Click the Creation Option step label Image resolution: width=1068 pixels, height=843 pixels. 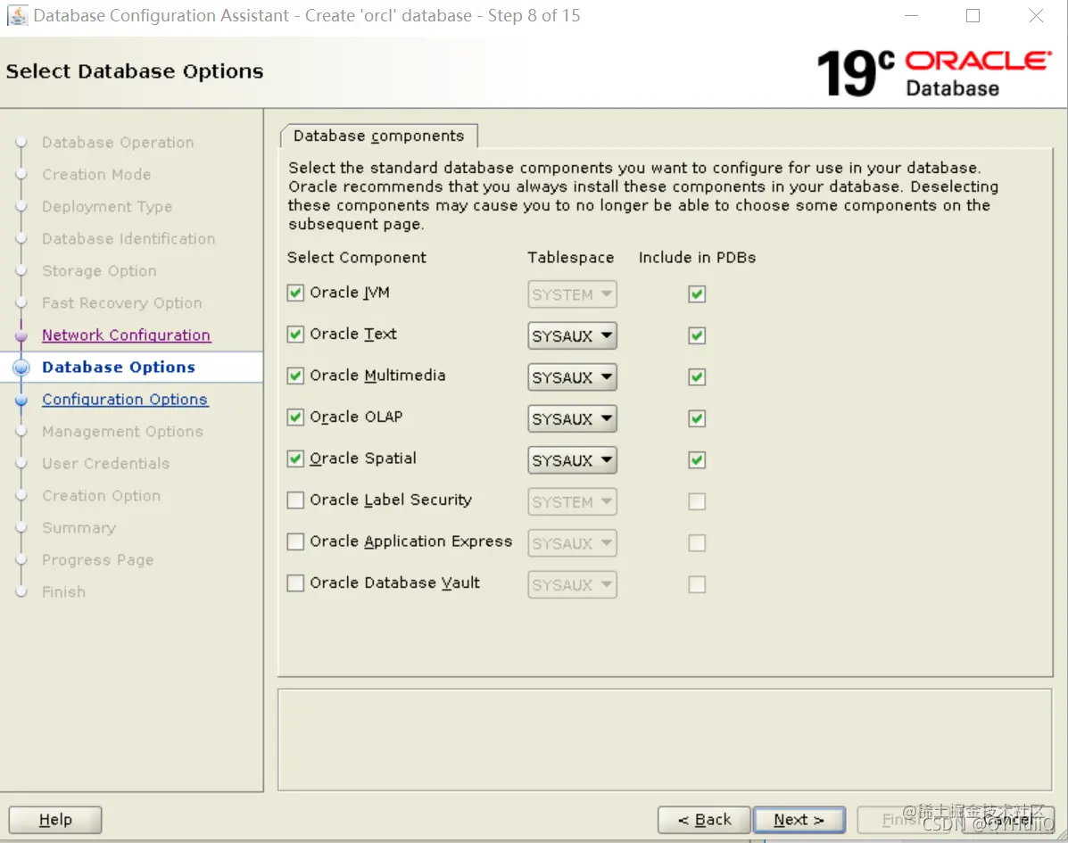tap(102, 496)
